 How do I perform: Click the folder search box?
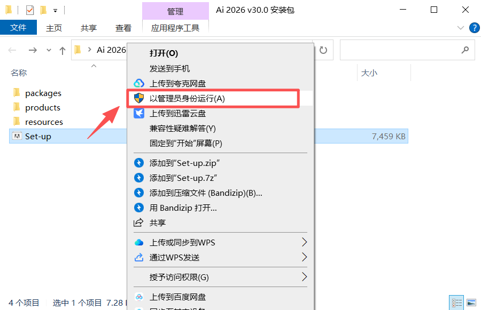(406, 50)
